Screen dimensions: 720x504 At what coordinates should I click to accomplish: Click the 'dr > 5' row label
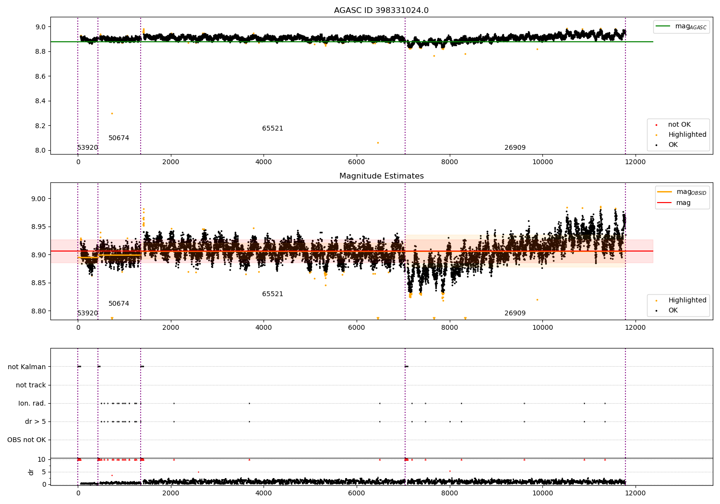click(36, 422)
